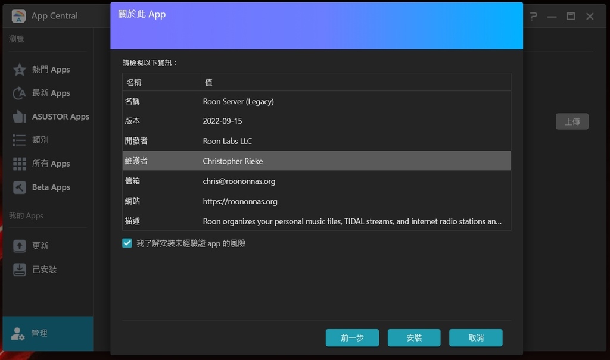Click the refresh icon beside 最新 Apps

[x=19, y=93]
